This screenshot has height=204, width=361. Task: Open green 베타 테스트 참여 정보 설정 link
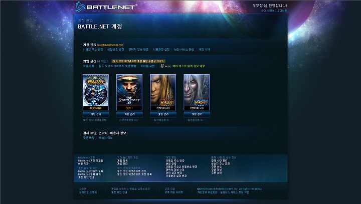click(x=189, y=66)
